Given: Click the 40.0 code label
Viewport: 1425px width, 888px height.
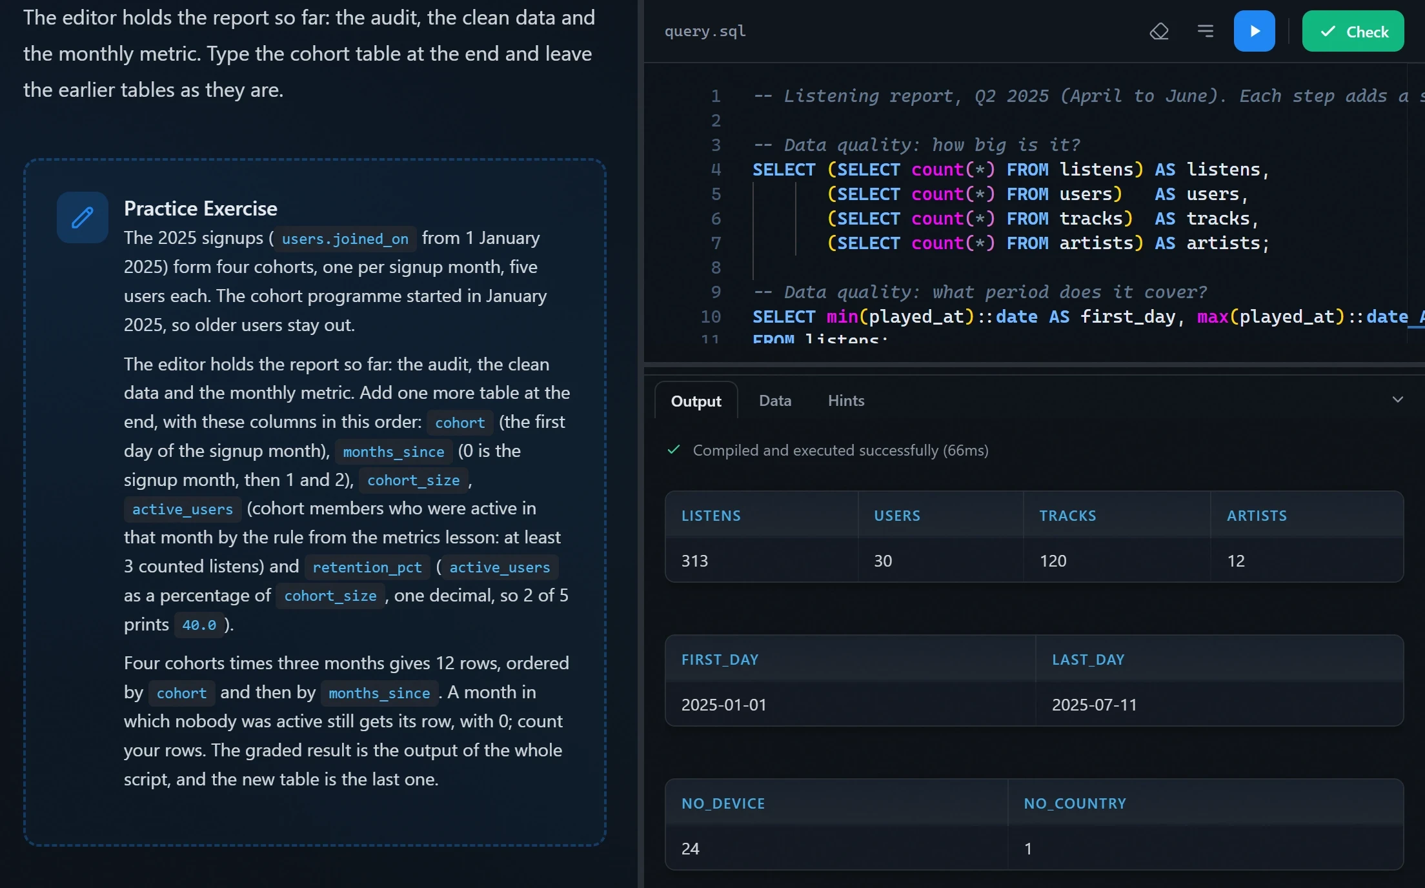Looking at the screenshot, I should pyautogui.click(x=199, y=625).
